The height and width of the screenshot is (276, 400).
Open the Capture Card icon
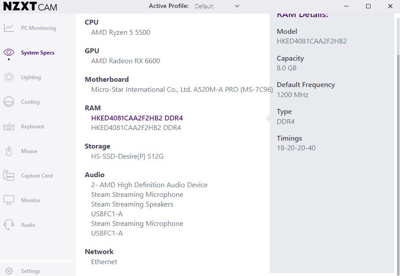click(9, 176)
